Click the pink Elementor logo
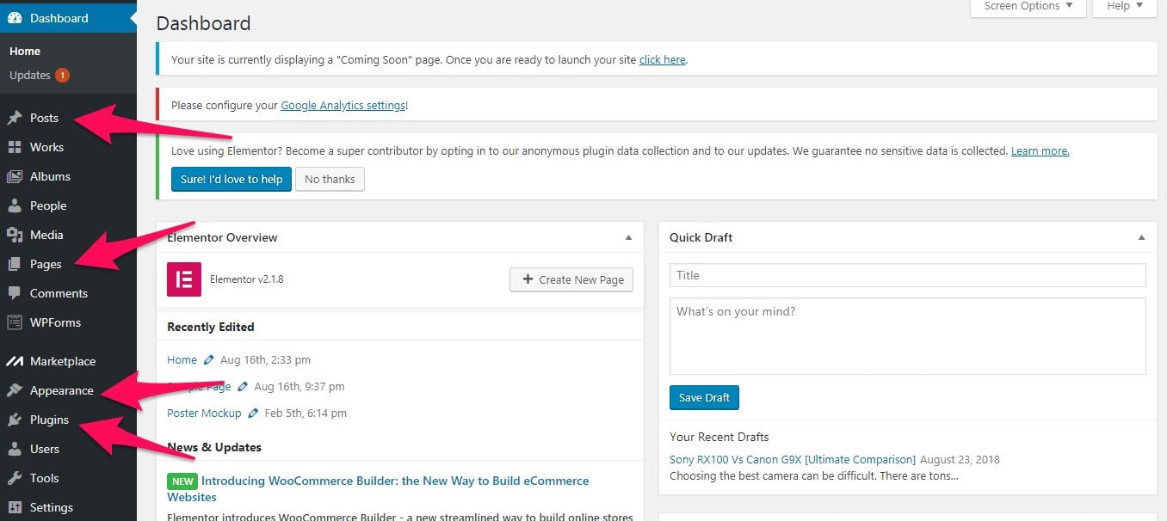1167x521 pixels. [x=184, y=279]
